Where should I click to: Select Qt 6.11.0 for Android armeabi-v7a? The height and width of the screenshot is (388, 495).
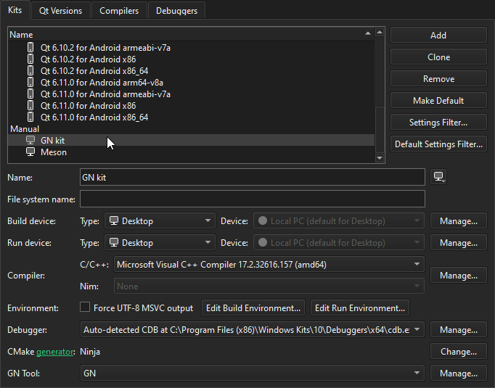point(192,94)
